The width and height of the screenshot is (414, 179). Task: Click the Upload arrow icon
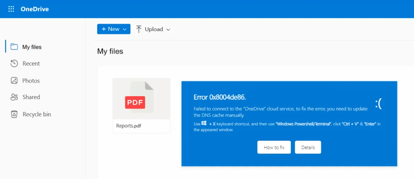click(139, 29)
